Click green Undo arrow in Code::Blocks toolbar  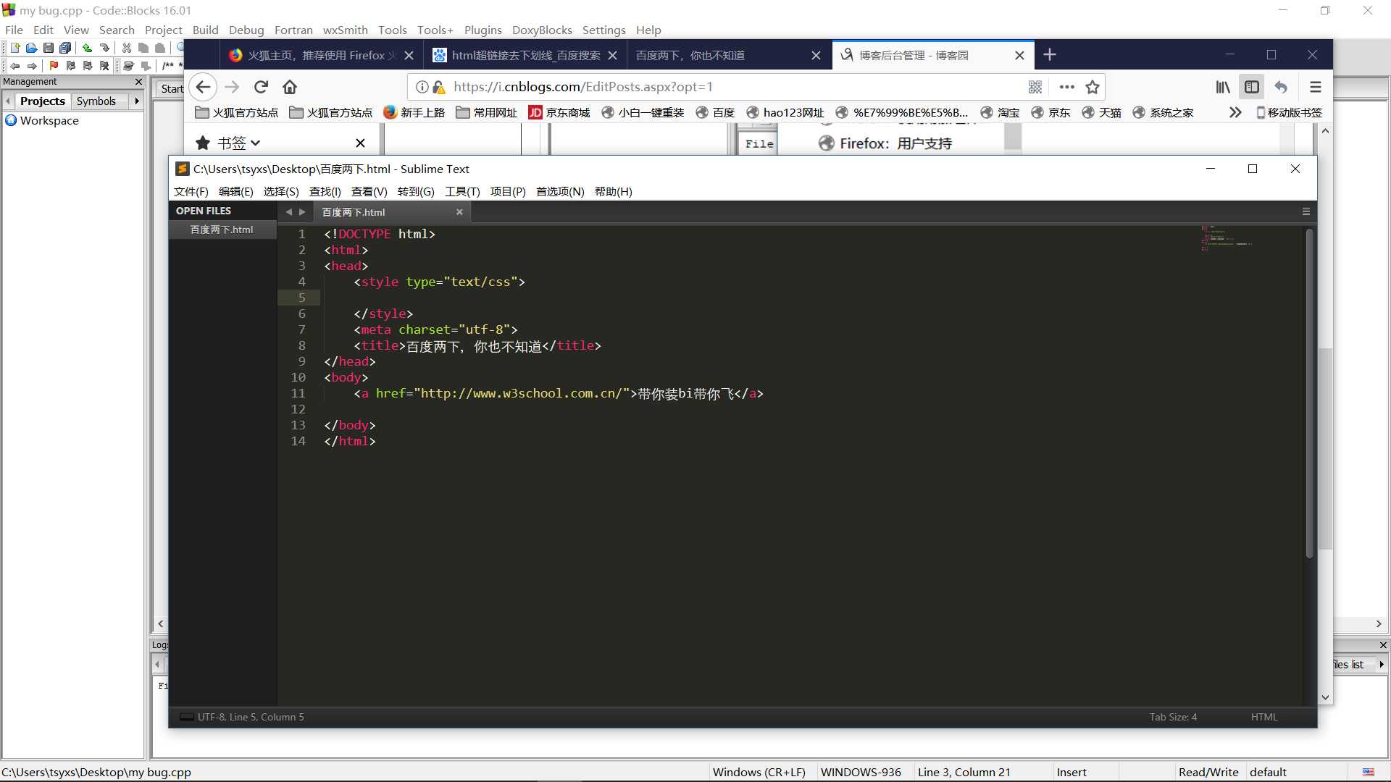pyautogui.click(x=87, y=48)
